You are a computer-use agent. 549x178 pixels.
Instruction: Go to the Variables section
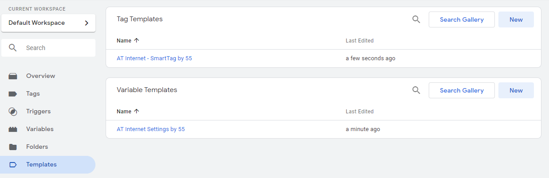coord(39,129)
